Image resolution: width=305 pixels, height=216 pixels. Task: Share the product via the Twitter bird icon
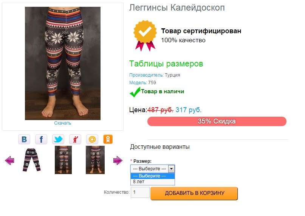[58, 139]
